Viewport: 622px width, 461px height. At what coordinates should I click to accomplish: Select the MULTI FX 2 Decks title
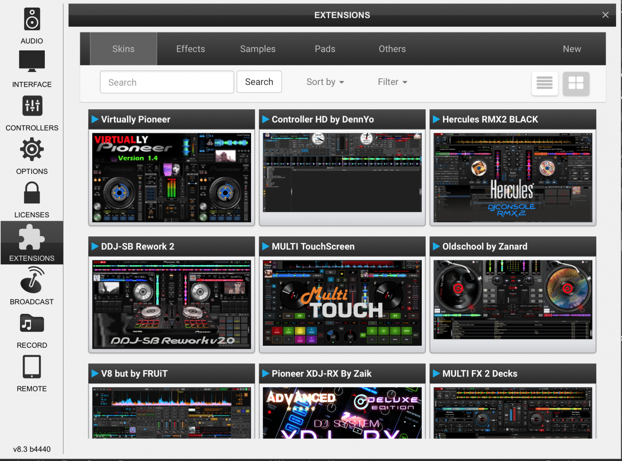[480, 374]
